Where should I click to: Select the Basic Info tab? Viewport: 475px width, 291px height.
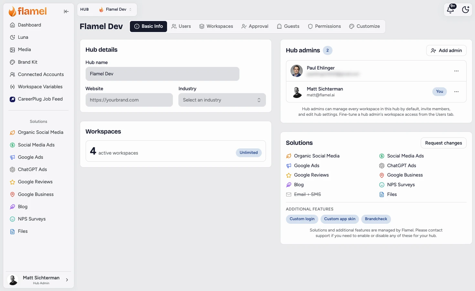pyautogui.click(x=148, y=26)
